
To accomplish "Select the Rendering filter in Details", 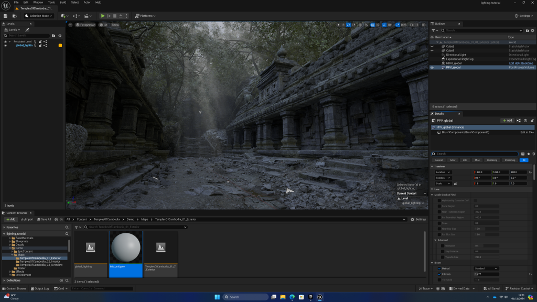I will (492, 160).
